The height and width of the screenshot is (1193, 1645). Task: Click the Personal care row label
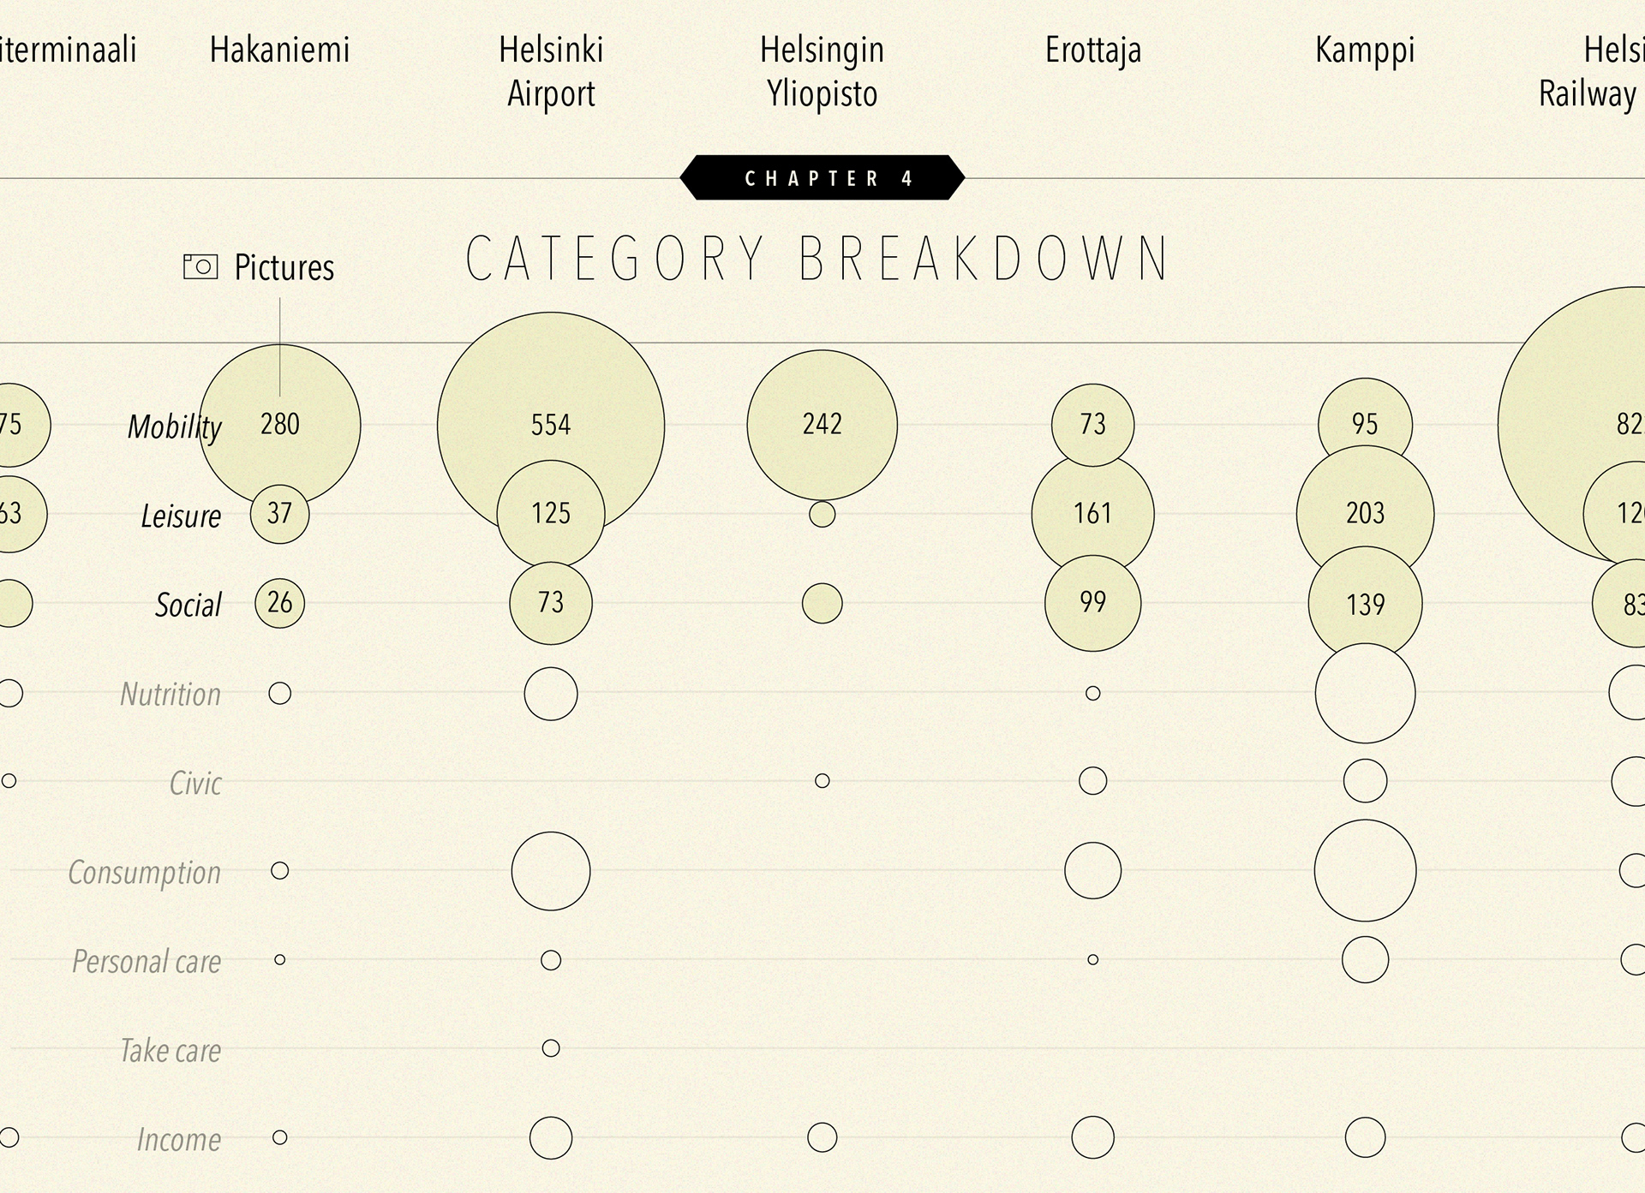[x=147, y=961]
